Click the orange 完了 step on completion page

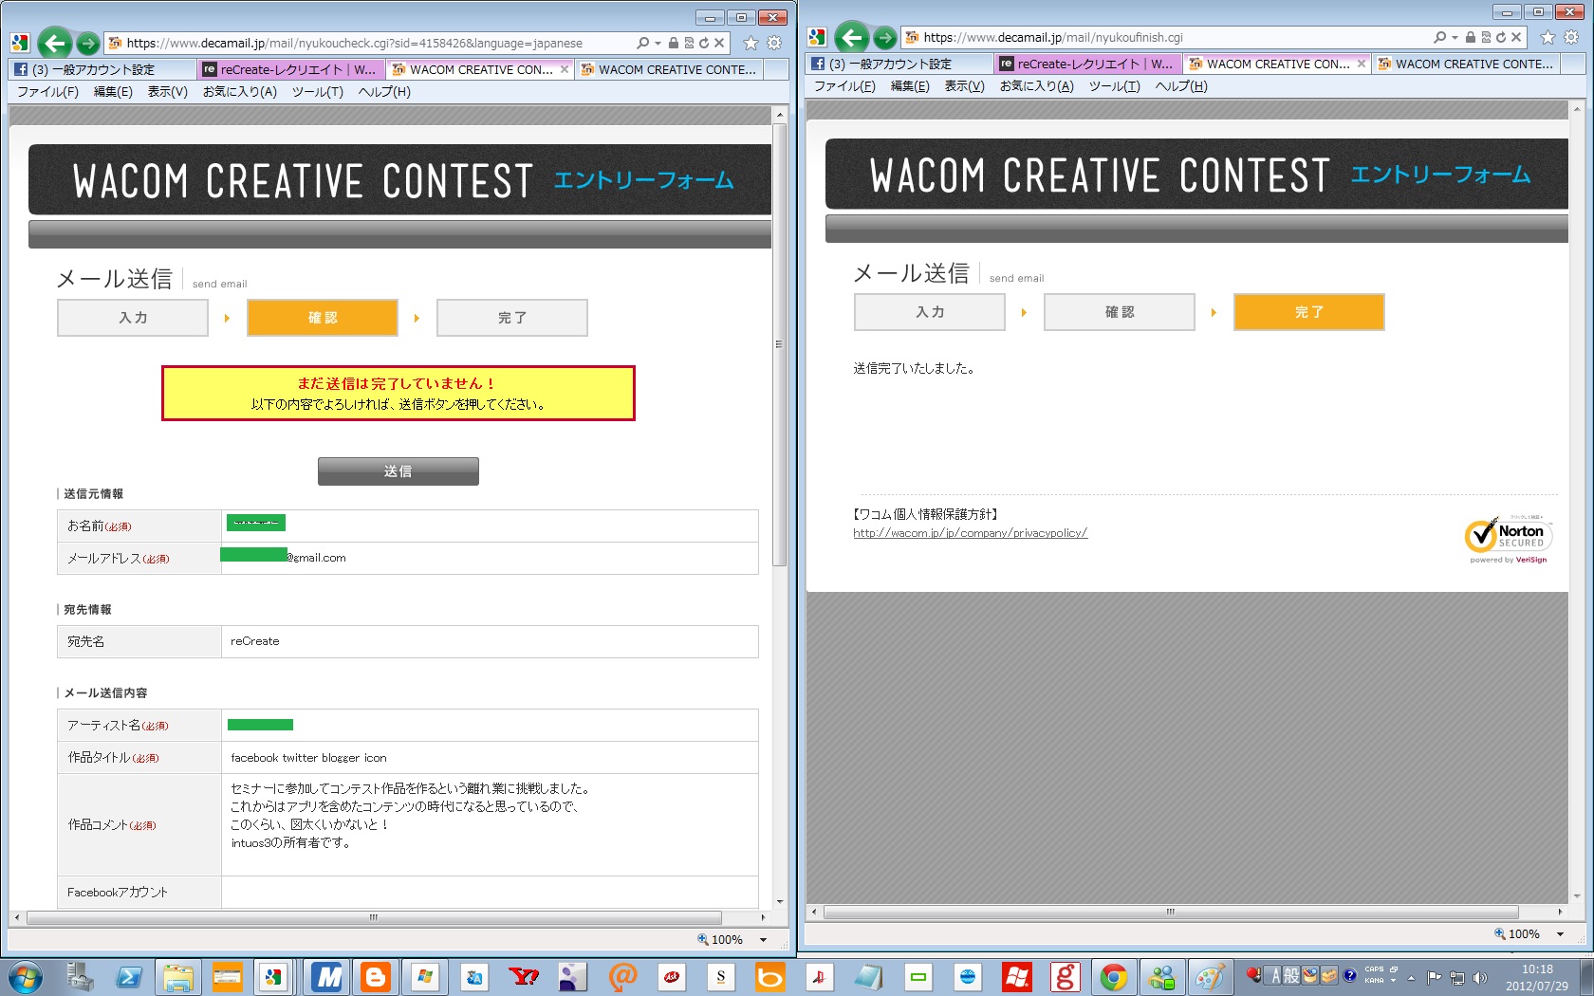[1309, 312]
